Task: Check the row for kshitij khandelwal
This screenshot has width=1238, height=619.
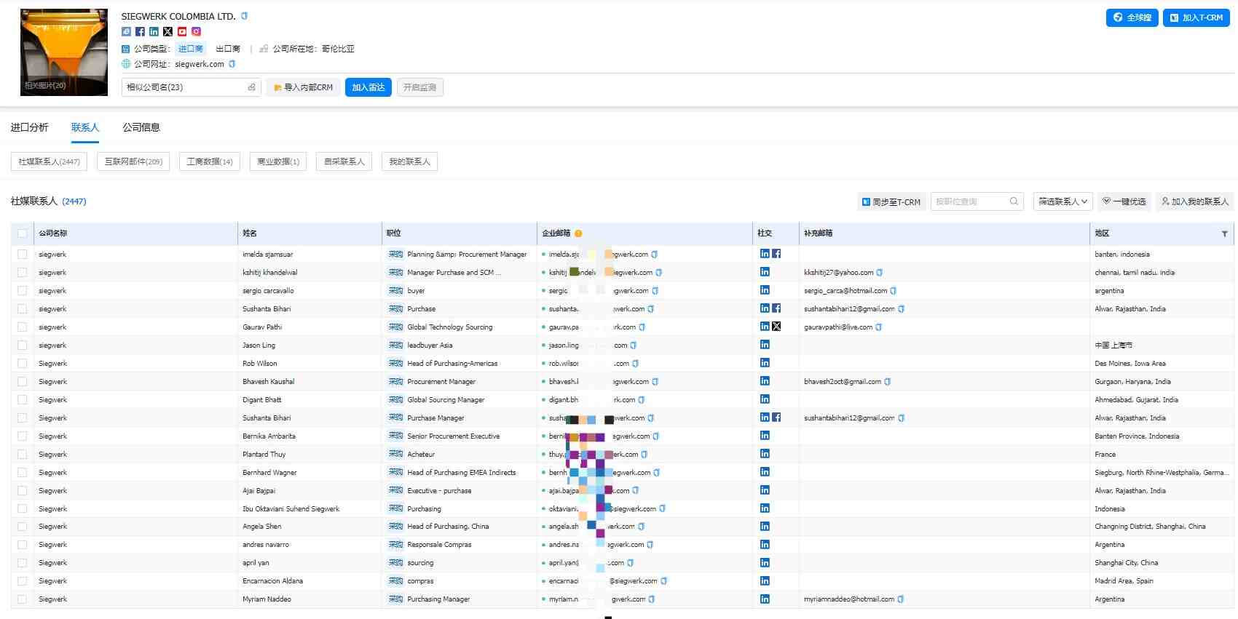Action: (22, 273)
